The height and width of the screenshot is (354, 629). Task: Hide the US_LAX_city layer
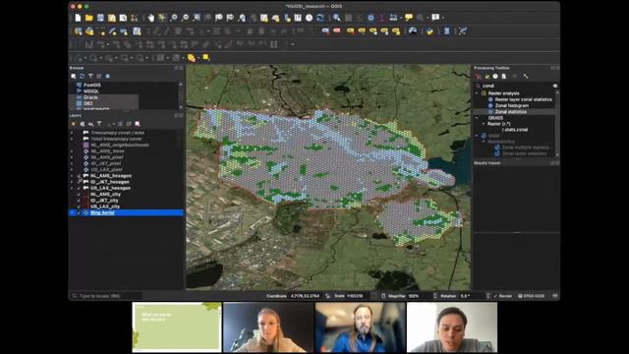(79, 206)
